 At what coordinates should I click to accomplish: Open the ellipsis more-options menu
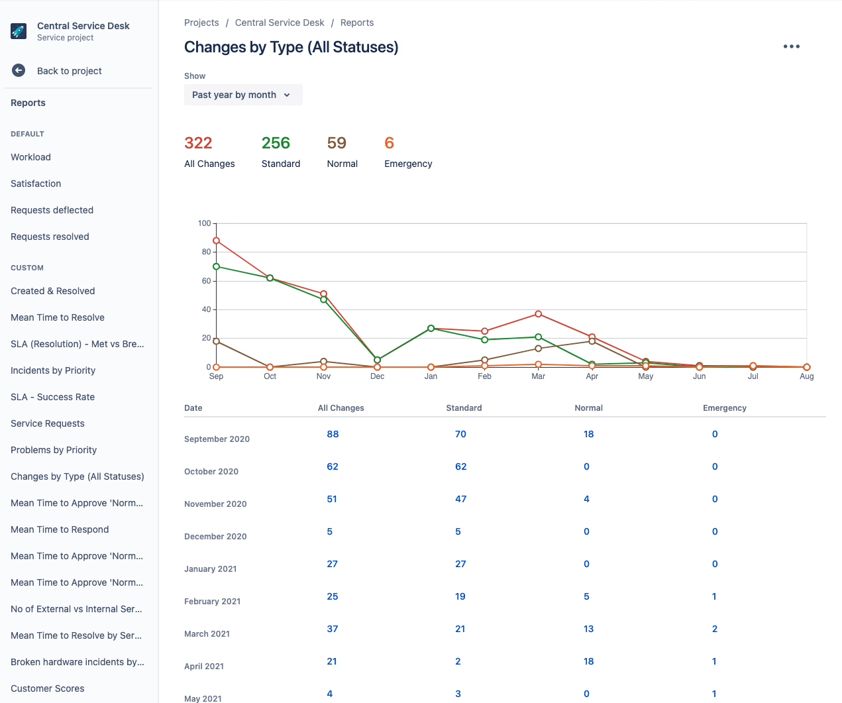pos(791,46)
